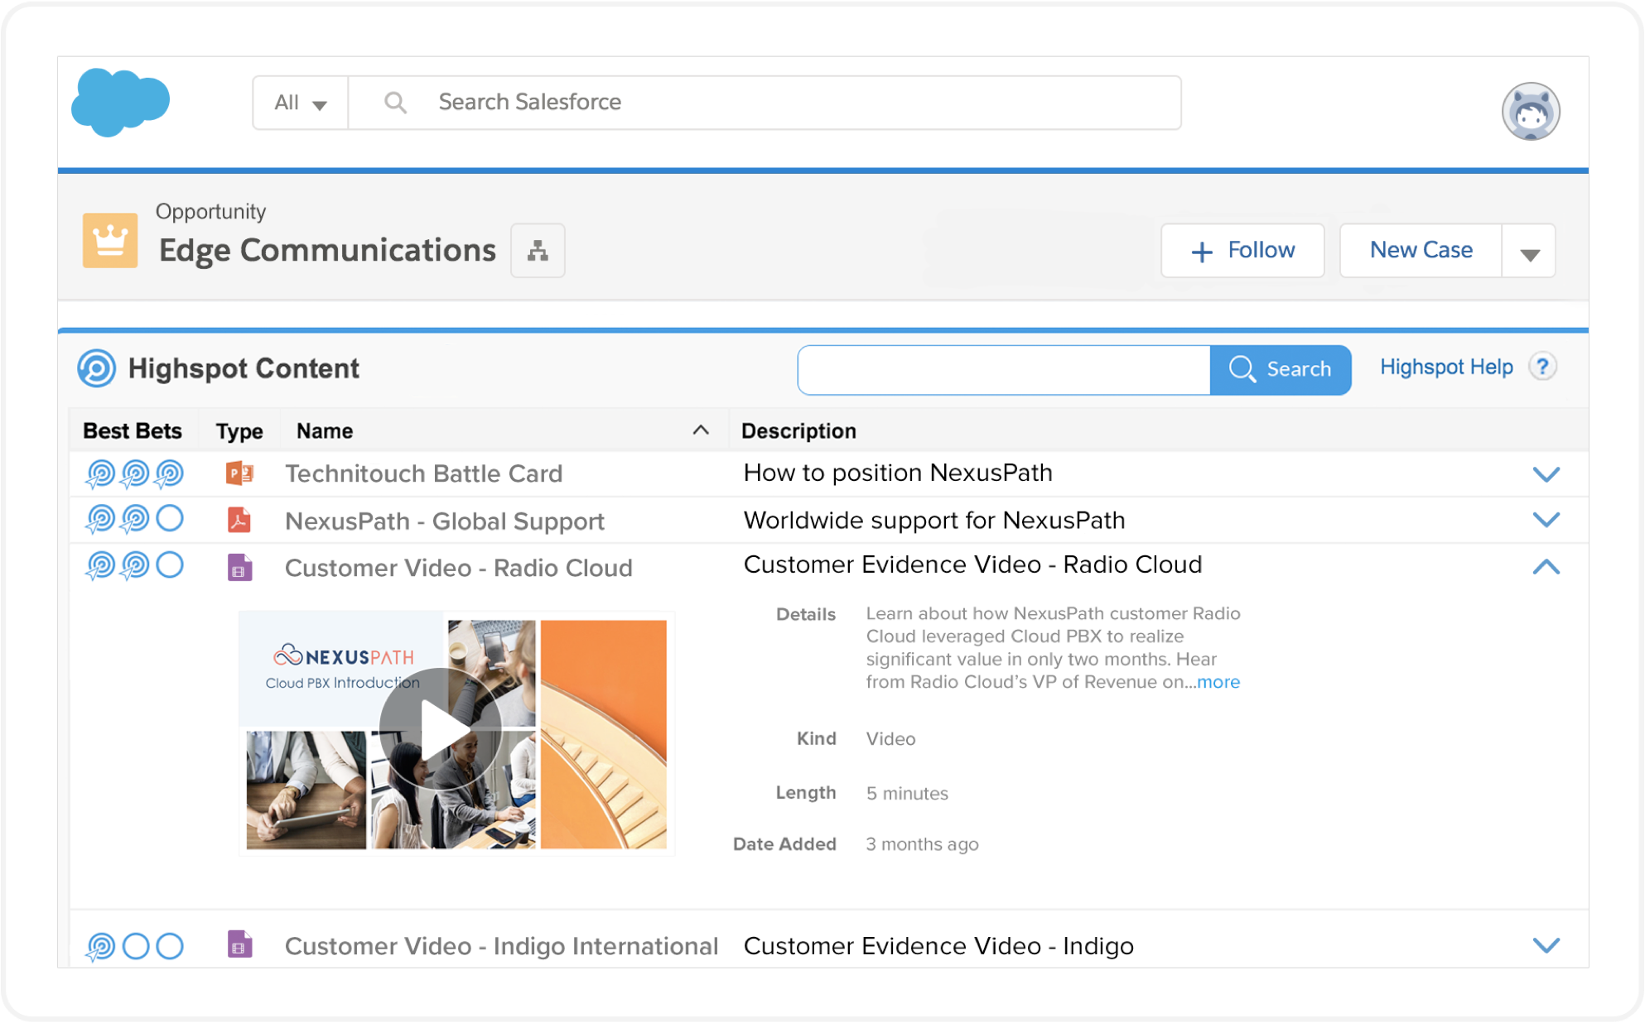Image resolution: width=1645 pixels, height=1023 pixels.
Task: Click the Date Added value 3 months ago
Action: click(922, 844)
